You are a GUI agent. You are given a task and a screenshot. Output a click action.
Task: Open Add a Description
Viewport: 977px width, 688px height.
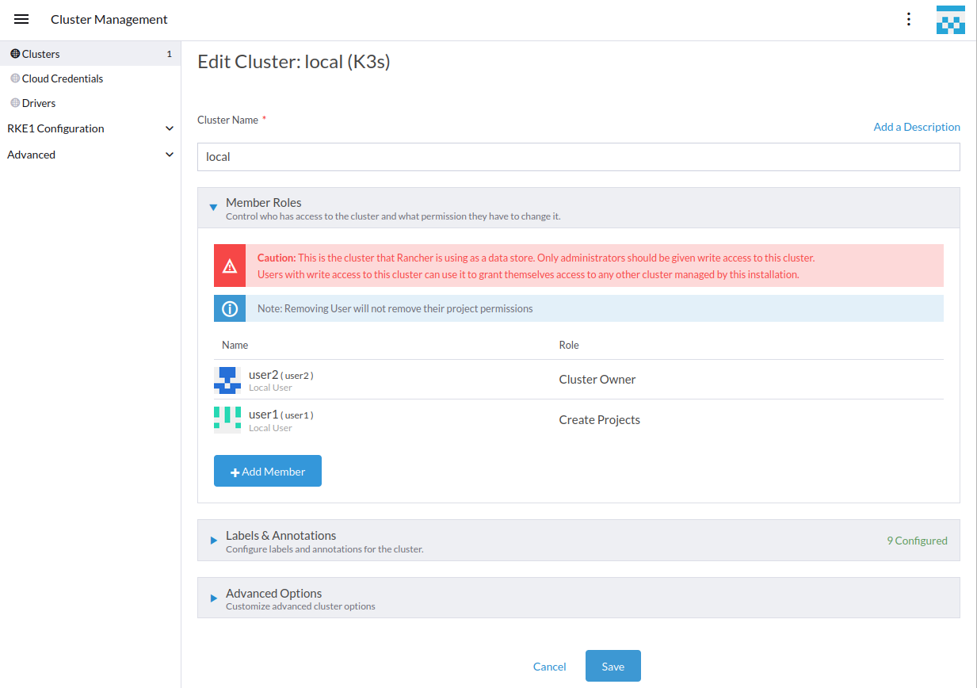(917, 126)
